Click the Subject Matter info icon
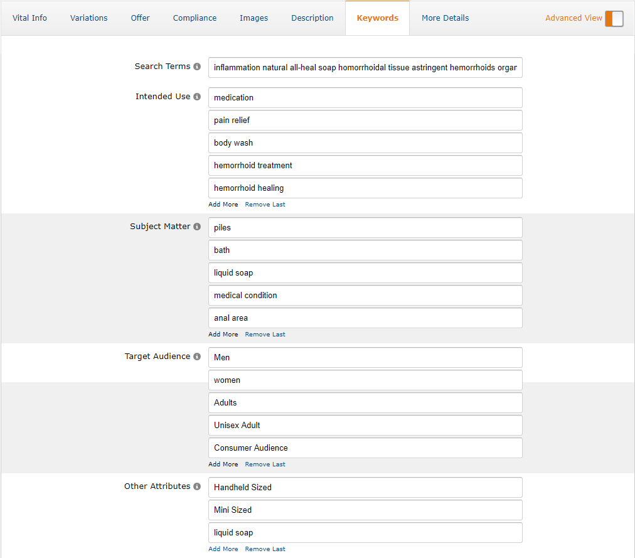Viewport: 635px width, 558px height. [197, 226]
